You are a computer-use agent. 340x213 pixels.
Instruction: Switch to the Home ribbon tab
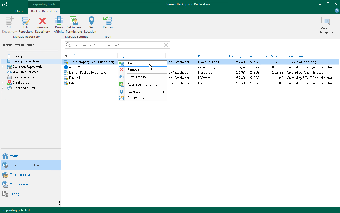click(x=20, y=11)
